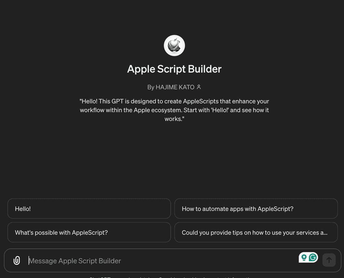Choose 'How to automate apps with AppleScript?'

tap(256, 208)
